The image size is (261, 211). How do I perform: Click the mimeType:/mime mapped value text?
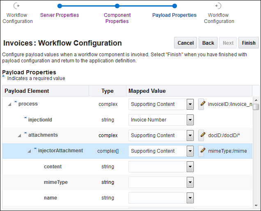pos(227,151)
